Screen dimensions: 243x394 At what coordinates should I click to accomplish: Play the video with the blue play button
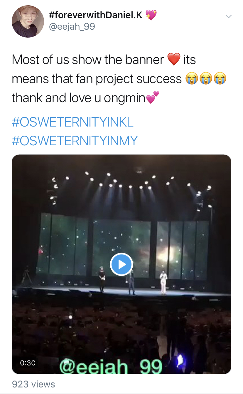[x=121, y=264]
